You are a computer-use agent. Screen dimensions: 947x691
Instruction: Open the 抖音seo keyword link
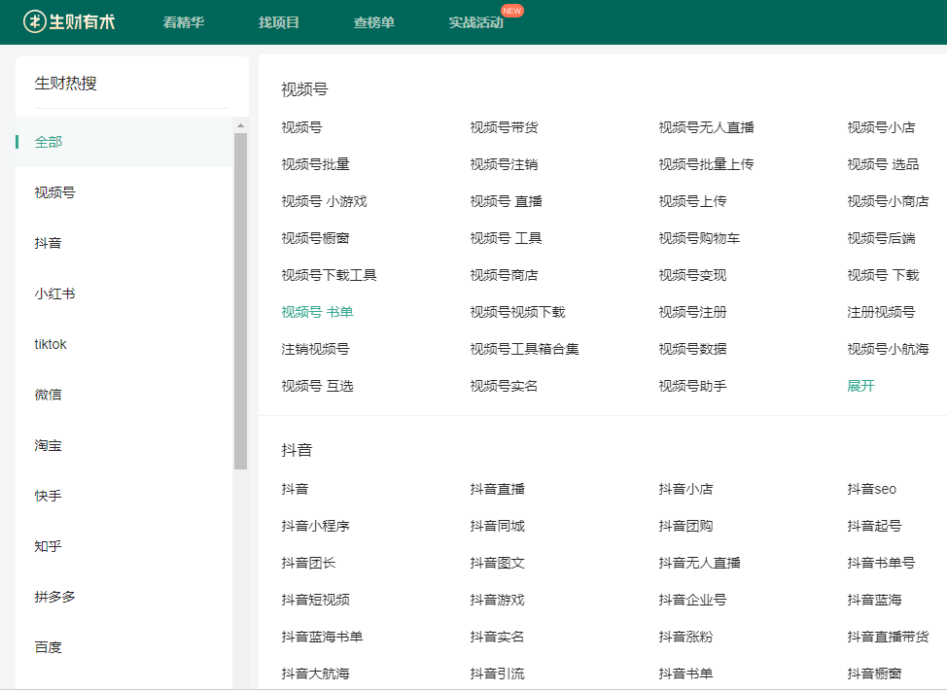(x=872, y=489)
